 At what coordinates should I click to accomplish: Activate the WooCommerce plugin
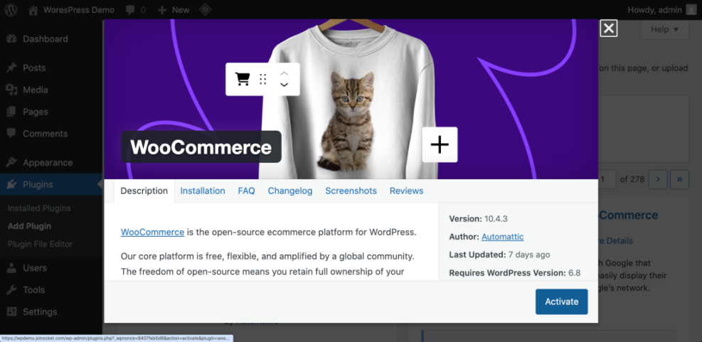(561, 301)
